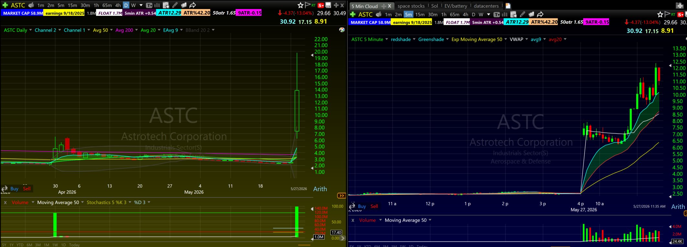Close the 5 Min Cloud tab with its X
The width and height of the screenshot is (687, 247).
[389, 6]
